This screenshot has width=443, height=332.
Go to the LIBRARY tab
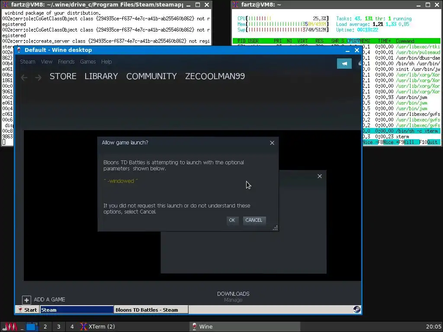click(x=101, y=76)
